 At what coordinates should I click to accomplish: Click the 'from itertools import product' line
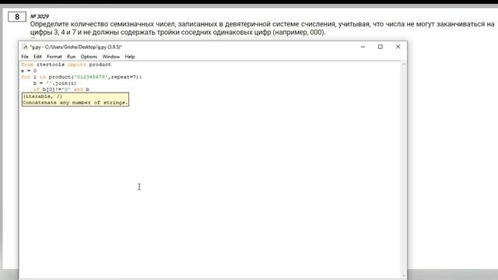coord(66,65)
